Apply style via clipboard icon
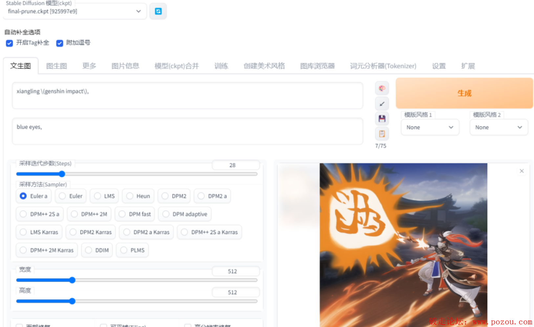The height and width of the screenshot is (327, 534). click(x=382, y=134)
